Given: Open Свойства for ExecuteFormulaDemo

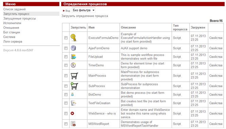Looking at the screenshot, I should coord(216,38).
